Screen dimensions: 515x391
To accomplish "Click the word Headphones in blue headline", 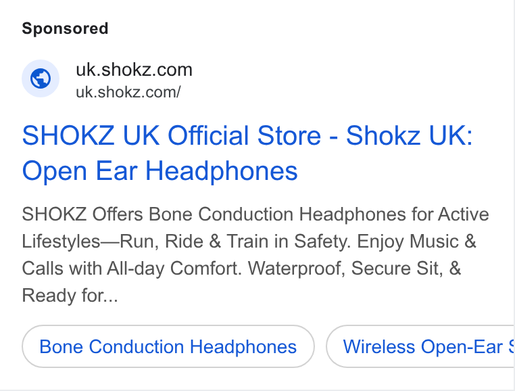I will (222, 171).
